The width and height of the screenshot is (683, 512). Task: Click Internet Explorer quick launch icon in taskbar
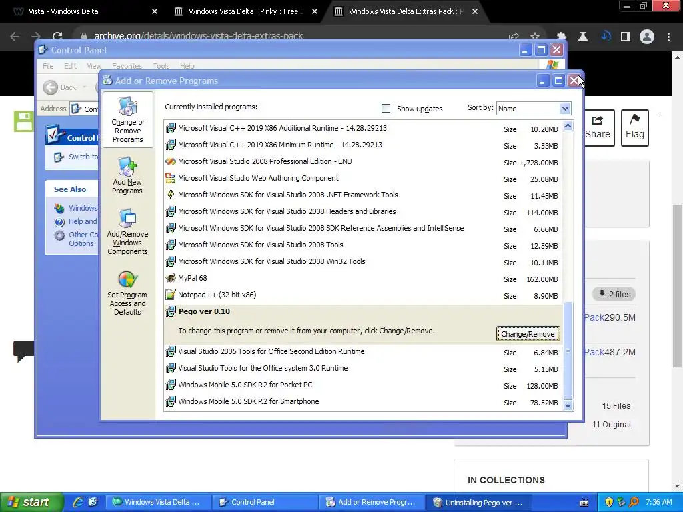(x=78, y=502)
